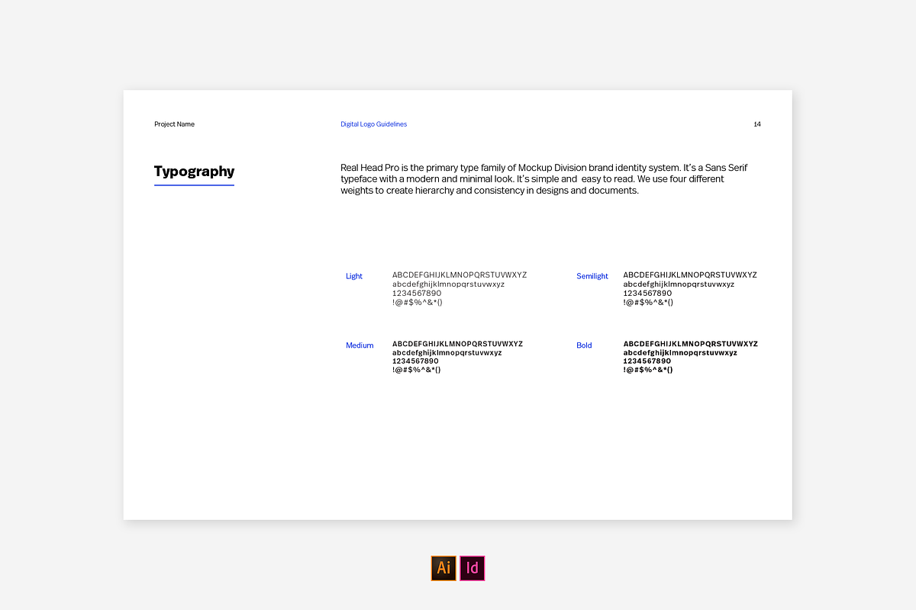Screen dimensions: 916x610
Task: Click the Digital Logo Guidelines header link
Action: [373, 124]
